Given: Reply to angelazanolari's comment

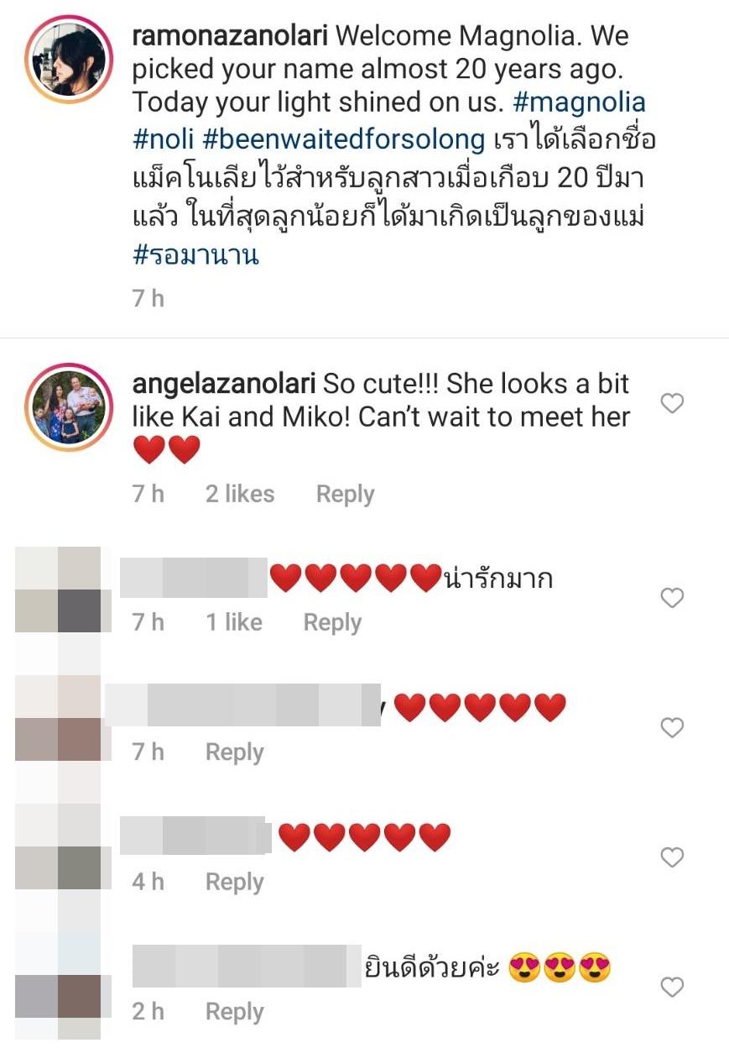Looking at the screenshot, I should coord(345,495).
